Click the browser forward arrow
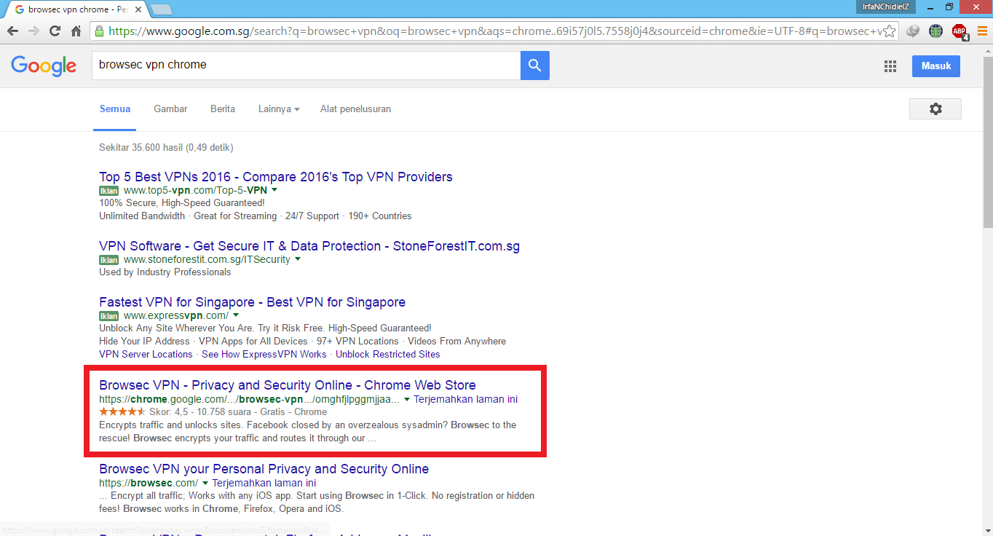Screen dimensions: 993x536 [x=33, y=31]
